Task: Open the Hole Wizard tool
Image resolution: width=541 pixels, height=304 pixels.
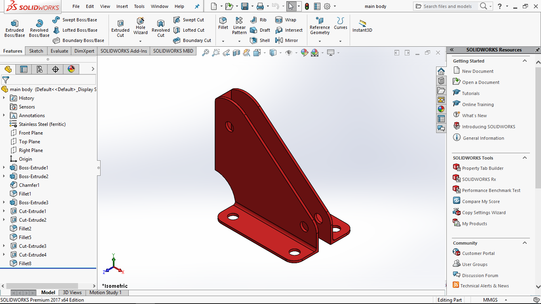Action: pyautogui.click(x=141, y=26)
